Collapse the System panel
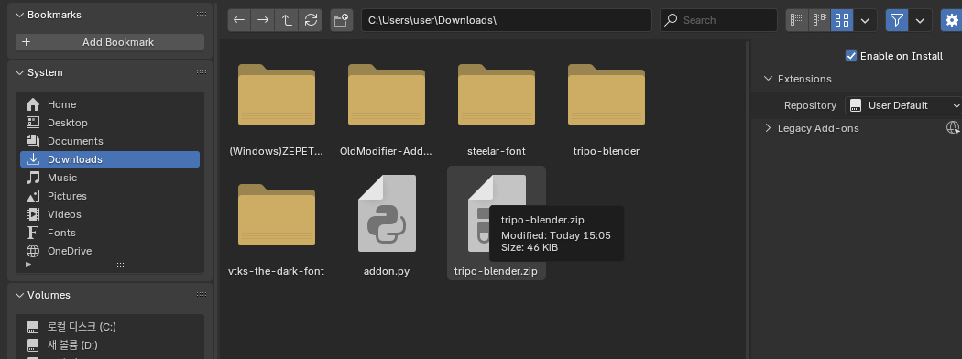 pyautogui.click(x=19, y=72)
